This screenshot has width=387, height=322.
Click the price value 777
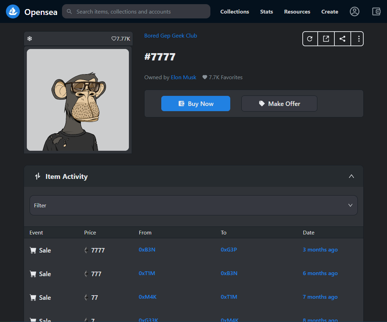(x=96, y=274)
